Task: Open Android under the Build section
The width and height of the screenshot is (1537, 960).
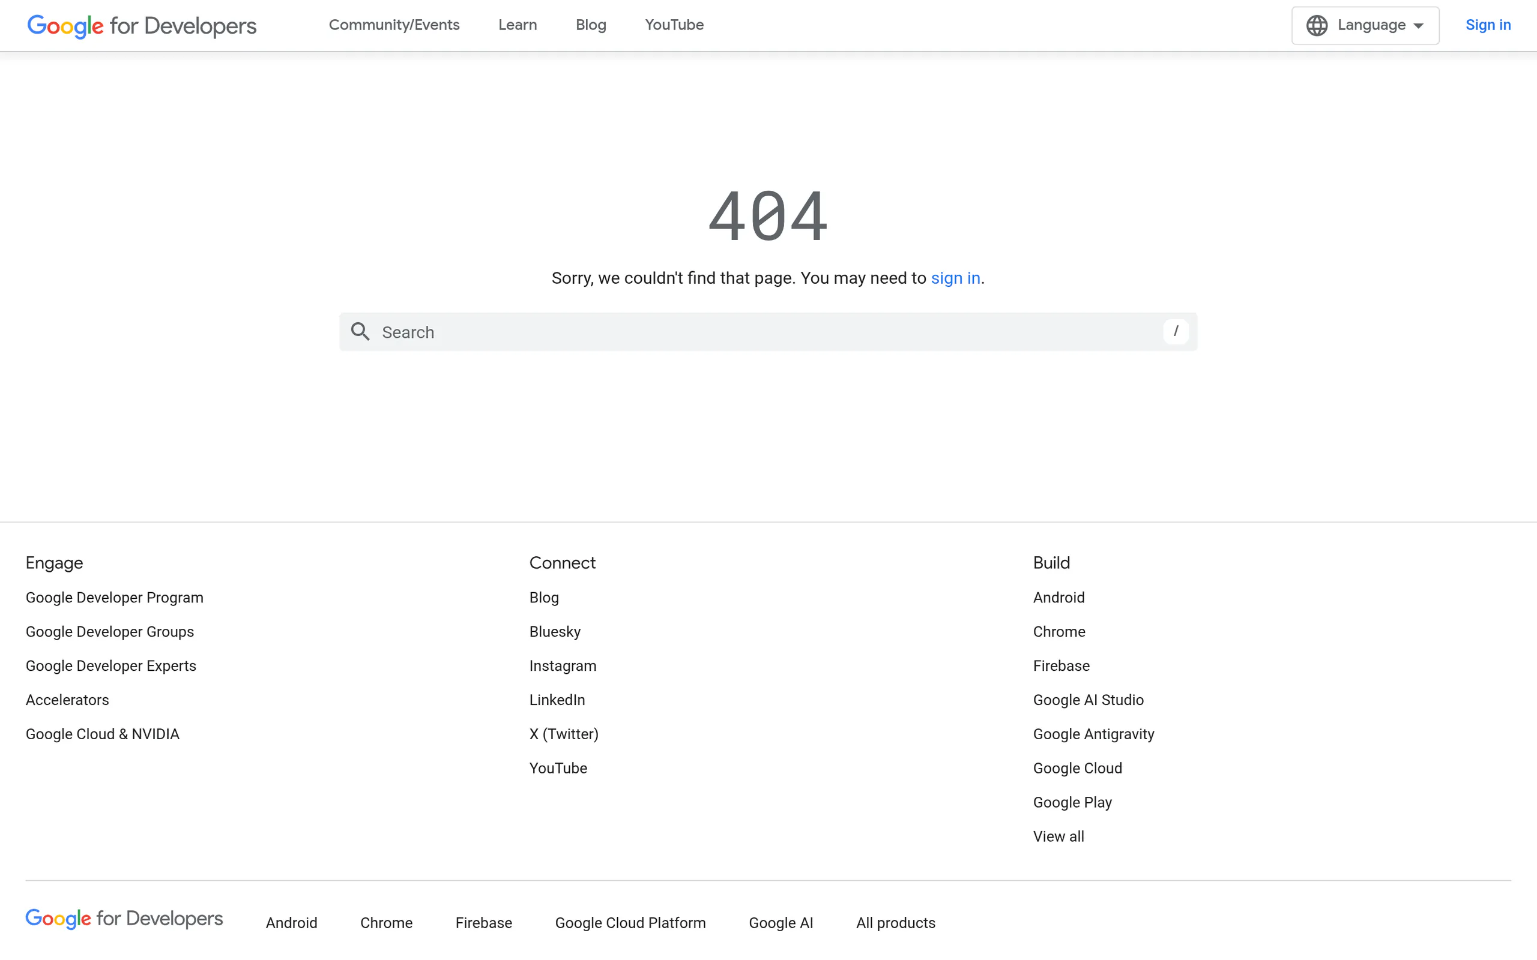Action: (1058, 598)
